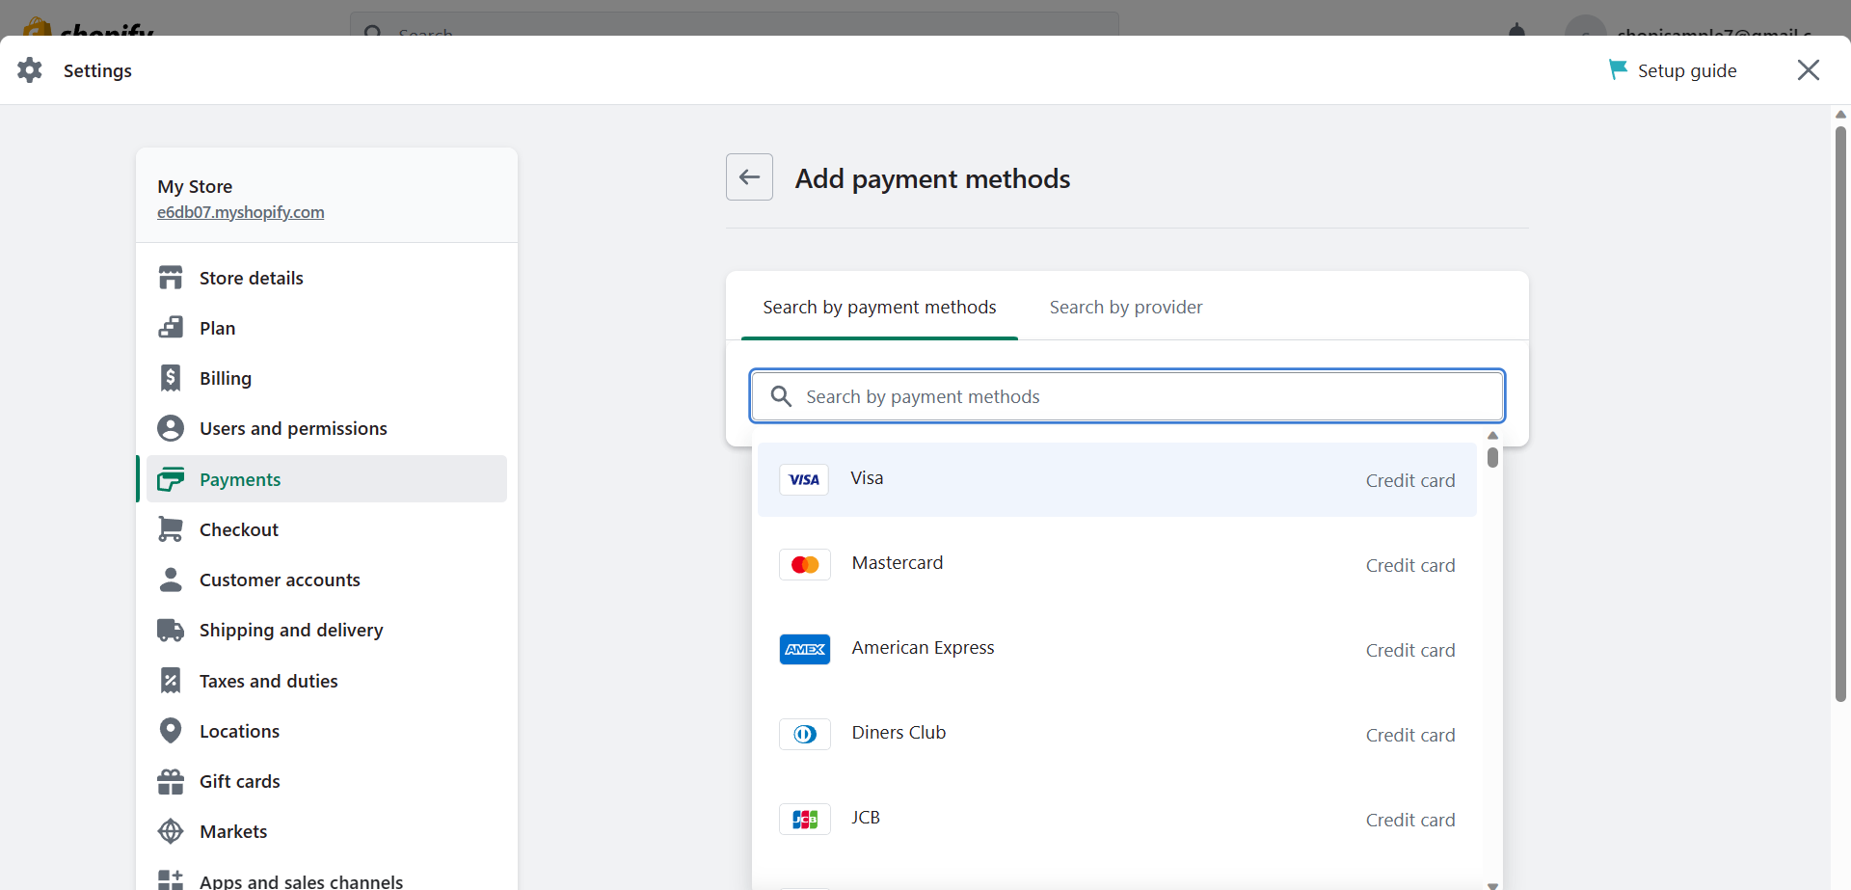The image size is (1851, 890).
Task: Click the Payments card icon
Action: pos(171,479)
